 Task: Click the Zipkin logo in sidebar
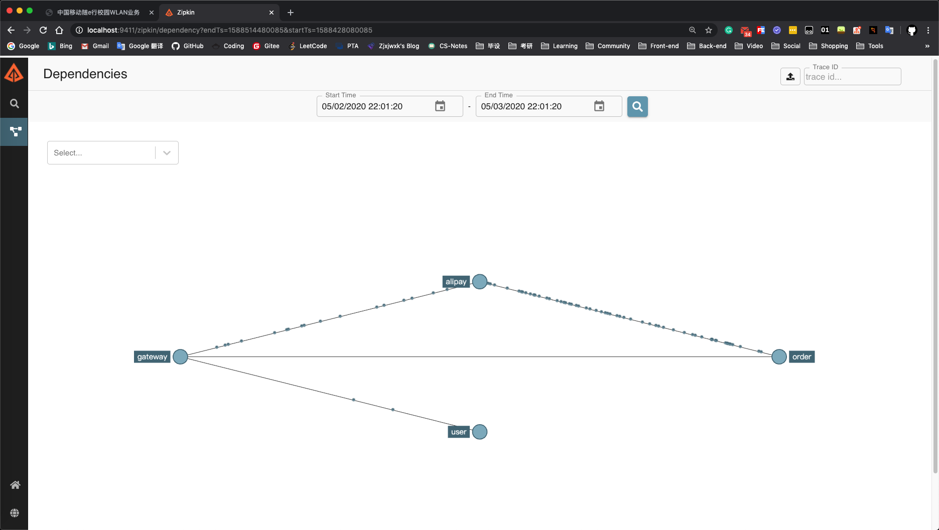point(14,73)
